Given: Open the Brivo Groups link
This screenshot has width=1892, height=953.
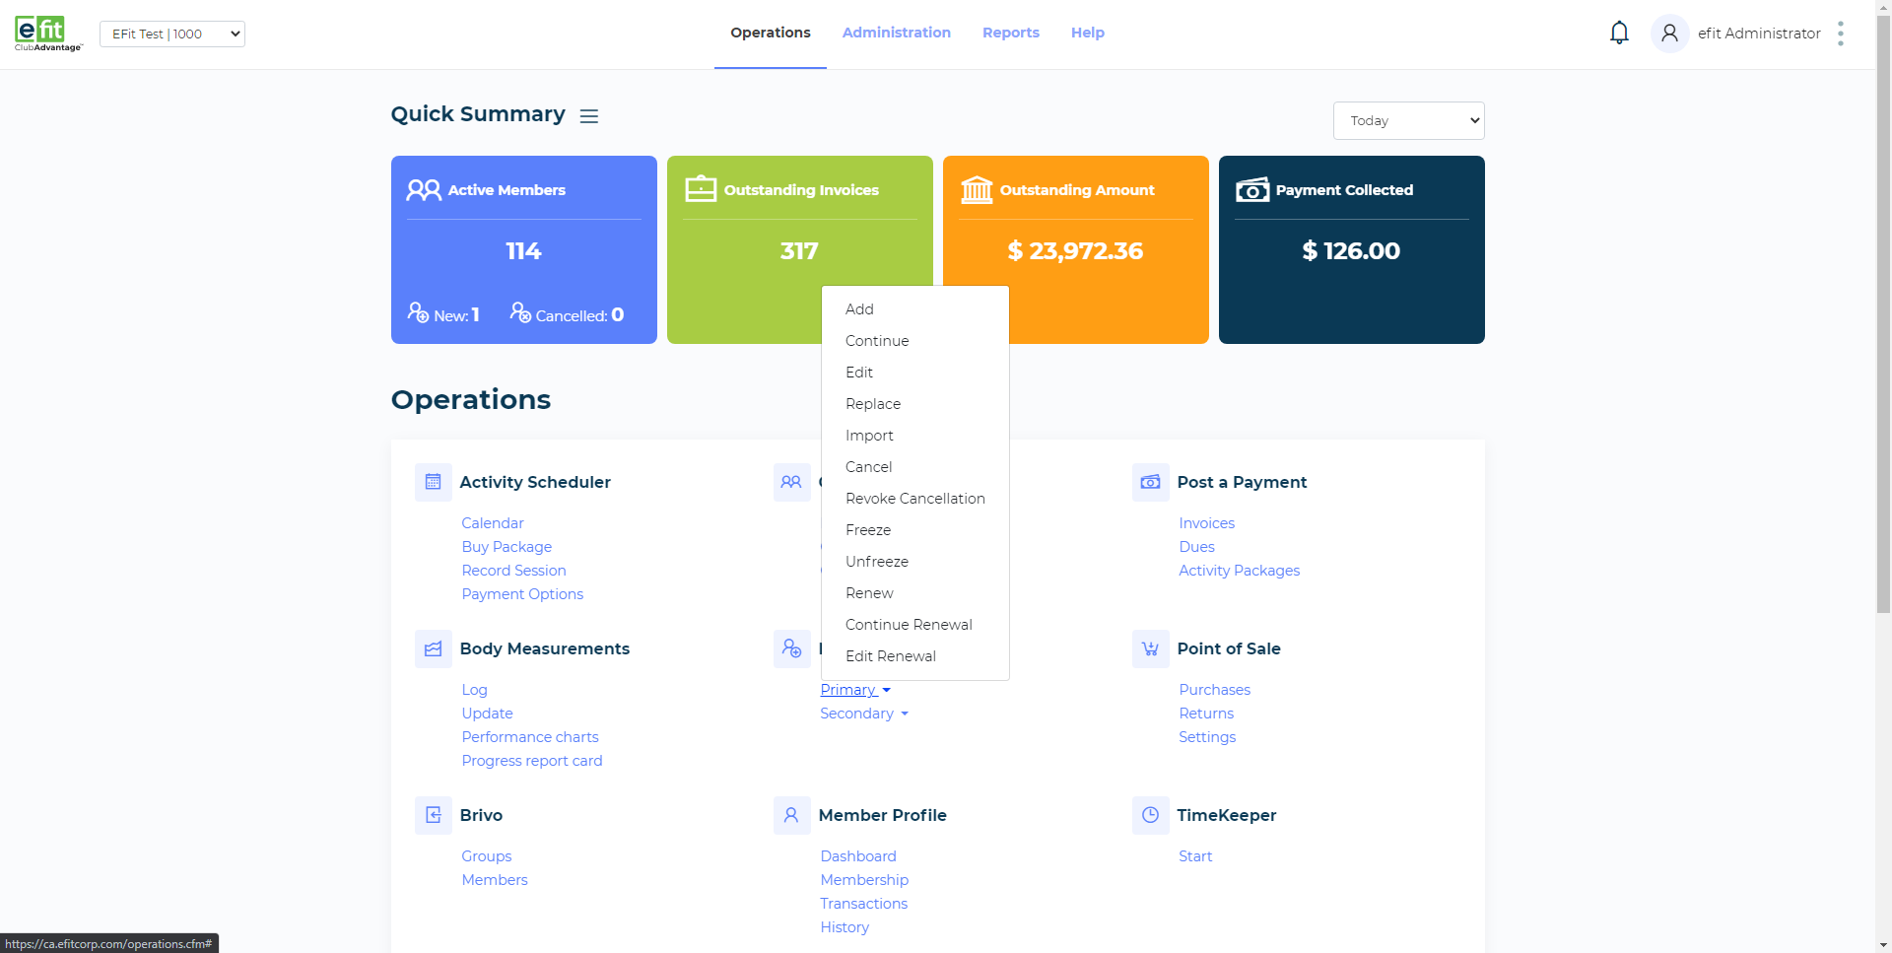Looking at the screenshot, I should tap(487, 856).
